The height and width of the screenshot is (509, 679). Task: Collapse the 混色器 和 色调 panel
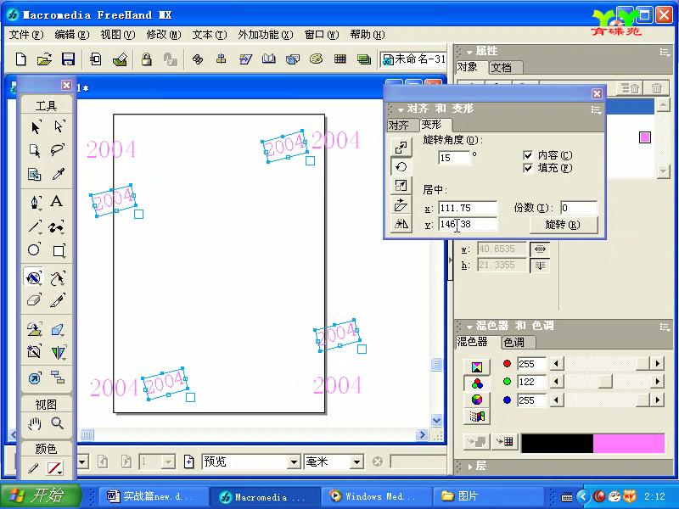click(x=470, y=327)
